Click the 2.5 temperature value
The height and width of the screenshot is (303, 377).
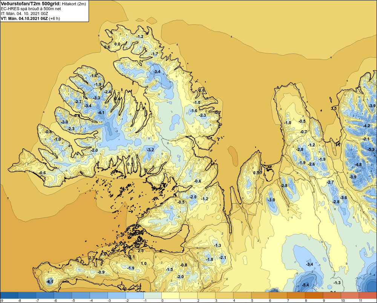140,251
